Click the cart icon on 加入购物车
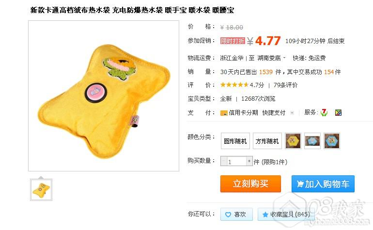This screenshot has width=373, height=230. 300,184
